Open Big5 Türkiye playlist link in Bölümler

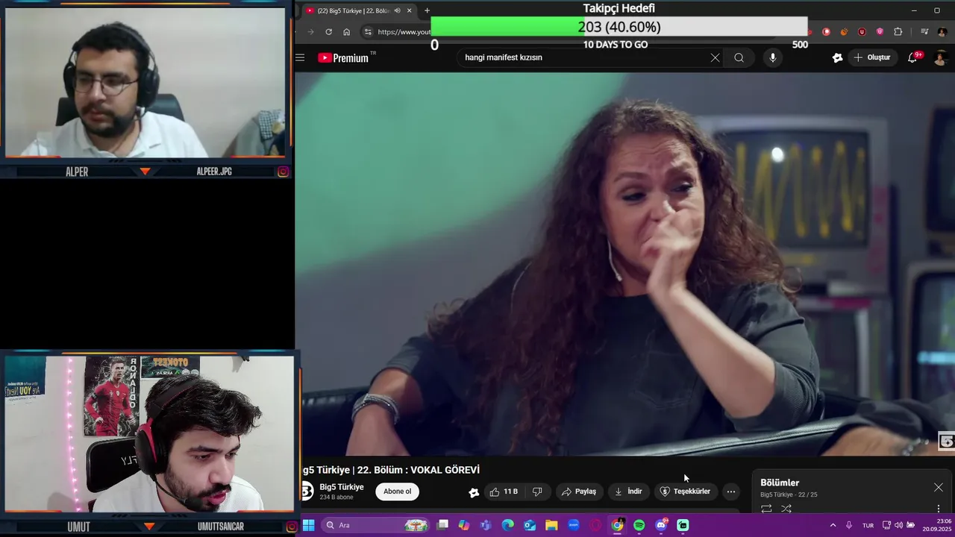click(777, 494)
